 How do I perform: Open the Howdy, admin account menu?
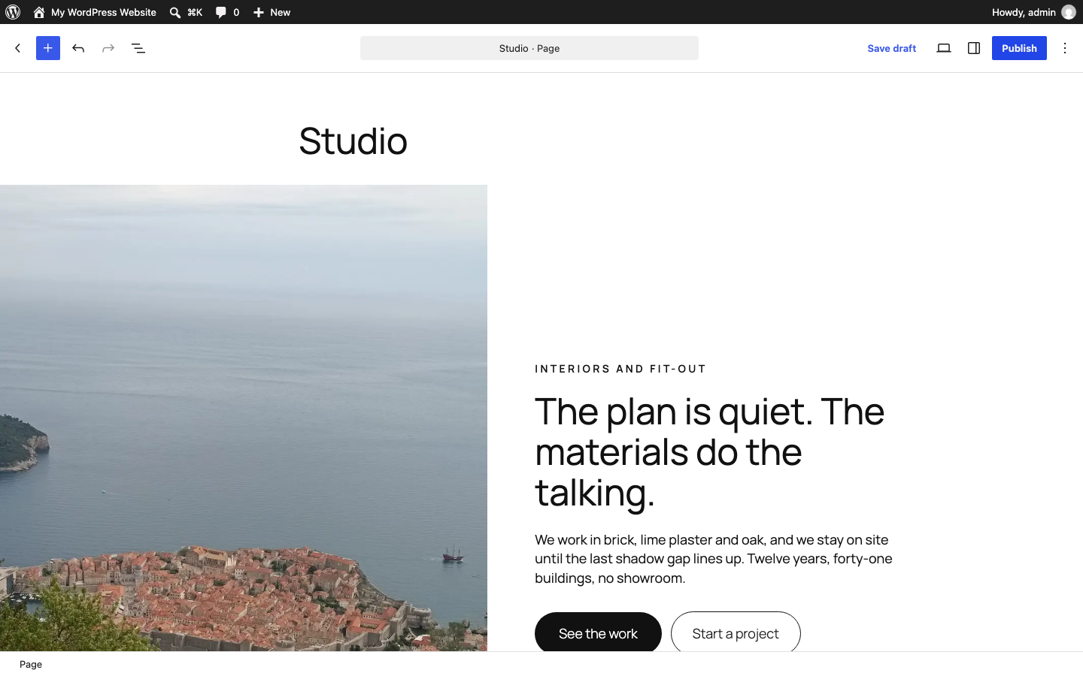(x=1033, y=12)
